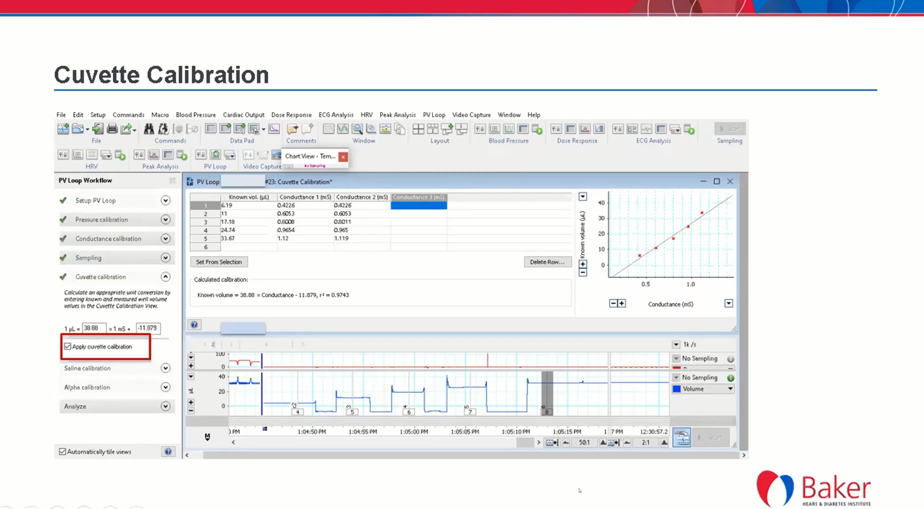Image resolution: width=924 pixels, height=509 pixels.
Task: Toggle Automatically tile views checkbox
Action: 63,452
